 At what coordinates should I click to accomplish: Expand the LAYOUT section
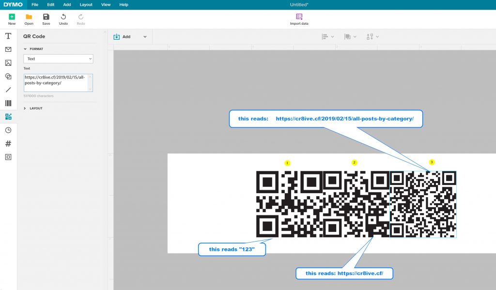coord(25,108)
